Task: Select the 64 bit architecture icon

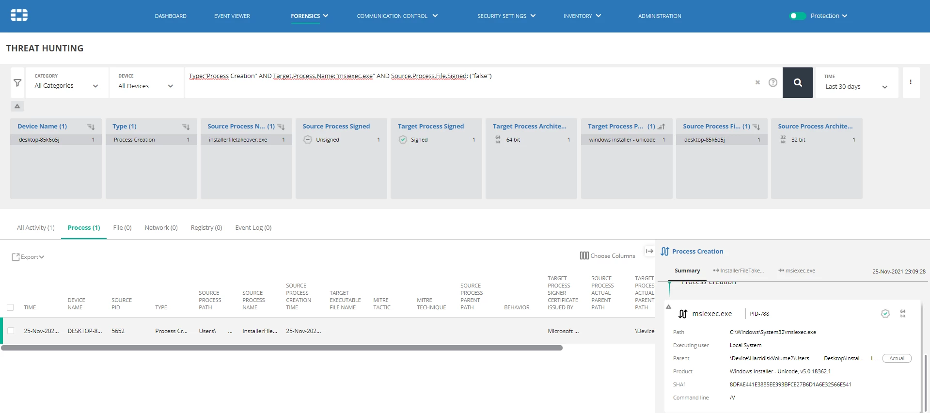Action: pos(498,140)
